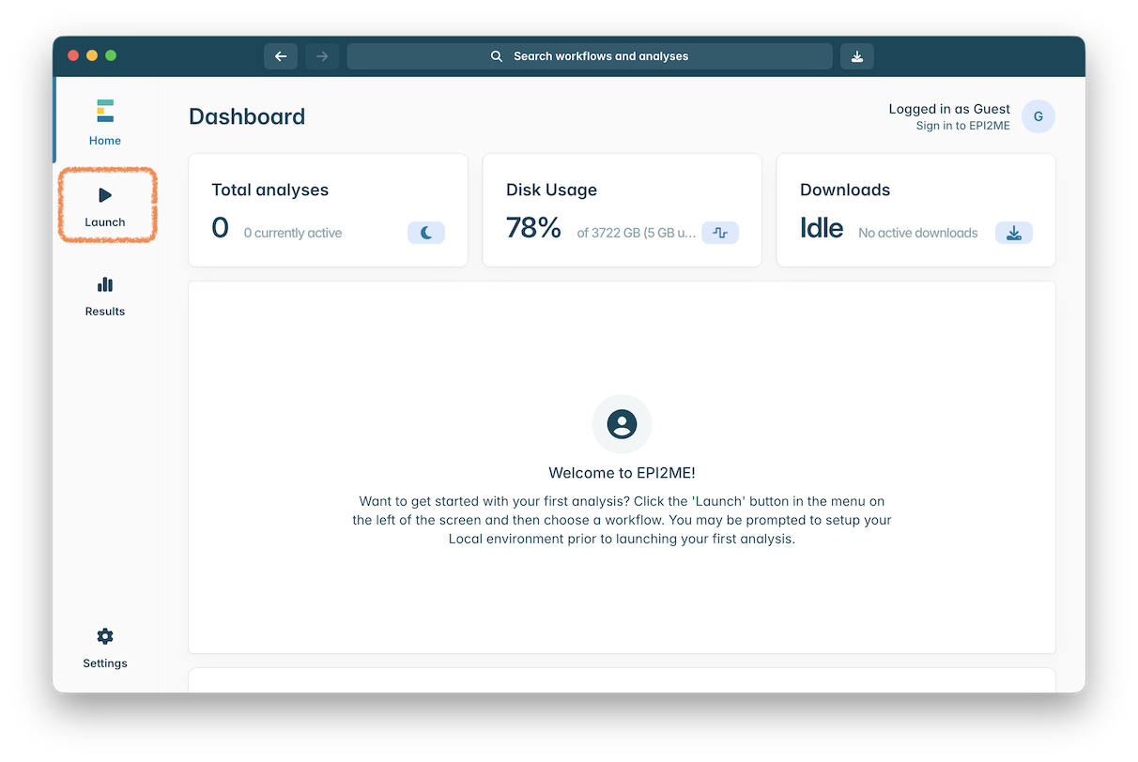This screenshot has width=1138, height=762.
Task: Open the Settings gear icon
Action: point(105,636)
